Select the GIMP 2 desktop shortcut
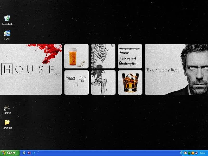 click(7, 108)
